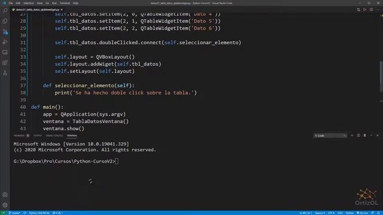Click QApplication(sys.argv) on line 41
Image resolution: width=383 pixels, height=215 pixels.
(x=93, y=114)
